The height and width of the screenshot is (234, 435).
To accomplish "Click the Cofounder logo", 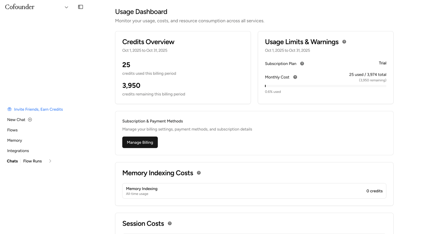I will (x=20, y=7).
